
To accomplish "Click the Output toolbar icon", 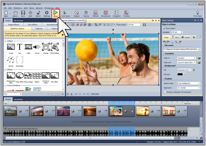I will [x=77, y=13].
